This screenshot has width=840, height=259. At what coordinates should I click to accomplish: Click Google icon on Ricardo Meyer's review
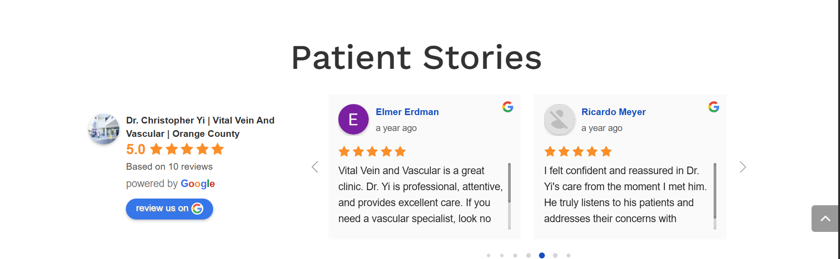tap(714, 107)
